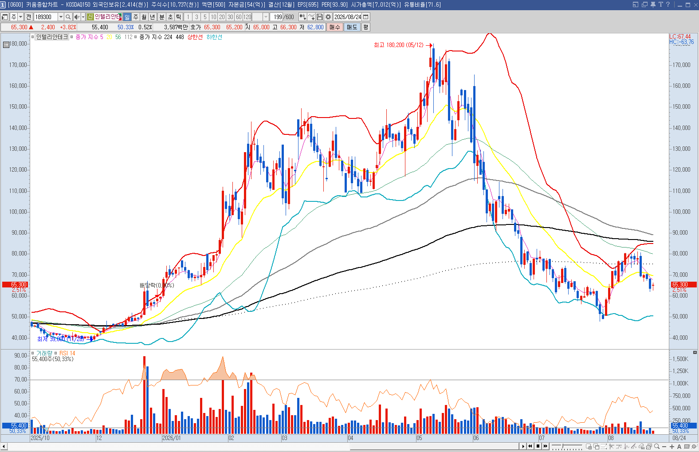Click the bottom-toolbar magnifier zoom icon
Viewport: 699px width, 452px height.
[657, 447]
